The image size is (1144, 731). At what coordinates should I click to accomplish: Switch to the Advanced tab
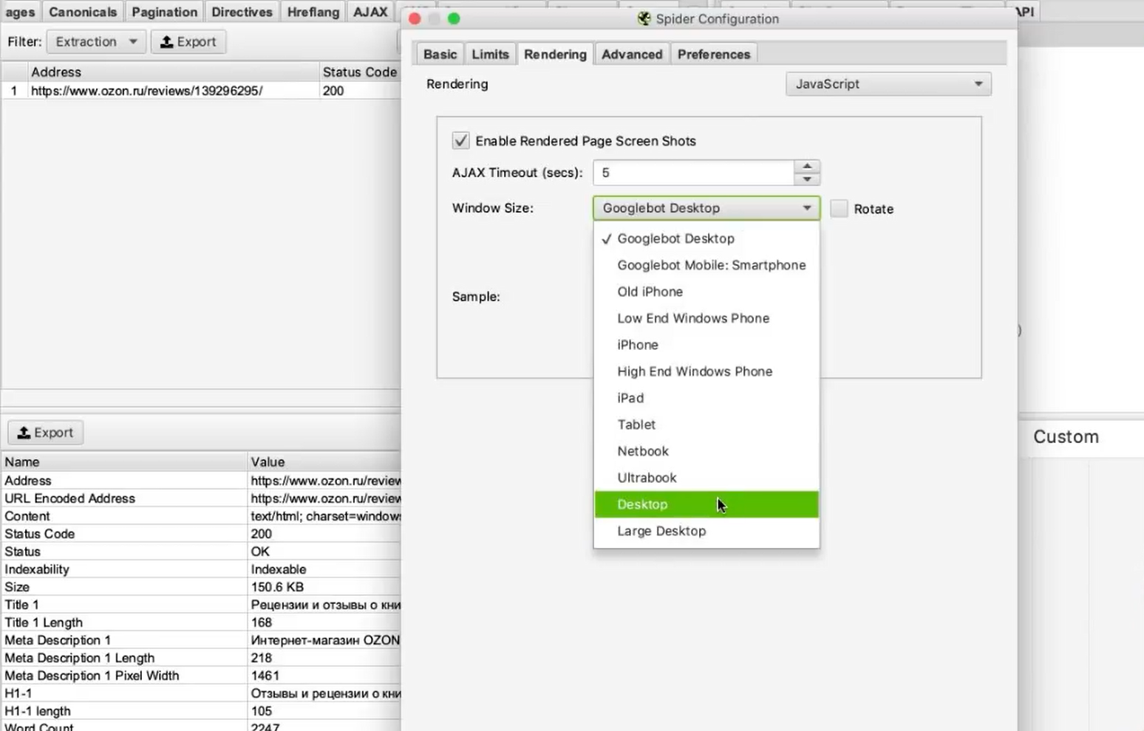631,55
